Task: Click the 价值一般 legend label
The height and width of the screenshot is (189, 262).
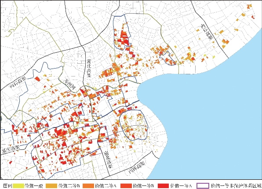Action: point(34,185)
